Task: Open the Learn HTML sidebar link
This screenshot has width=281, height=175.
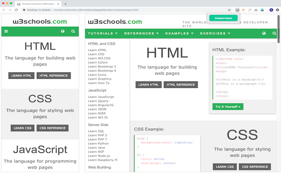Action: (x=97, y=50)
